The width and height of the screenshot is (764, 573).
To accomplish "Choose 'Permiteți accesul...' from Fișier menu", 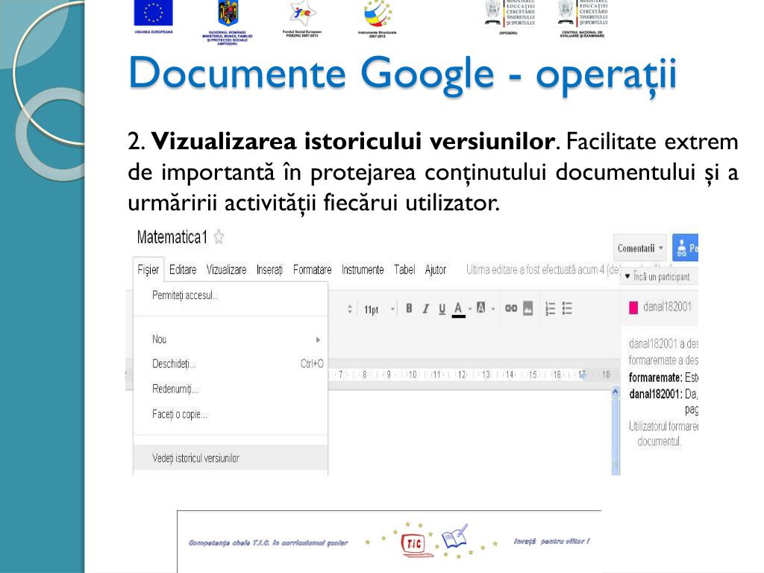I will pyautogui.click(x=231, y=295).
